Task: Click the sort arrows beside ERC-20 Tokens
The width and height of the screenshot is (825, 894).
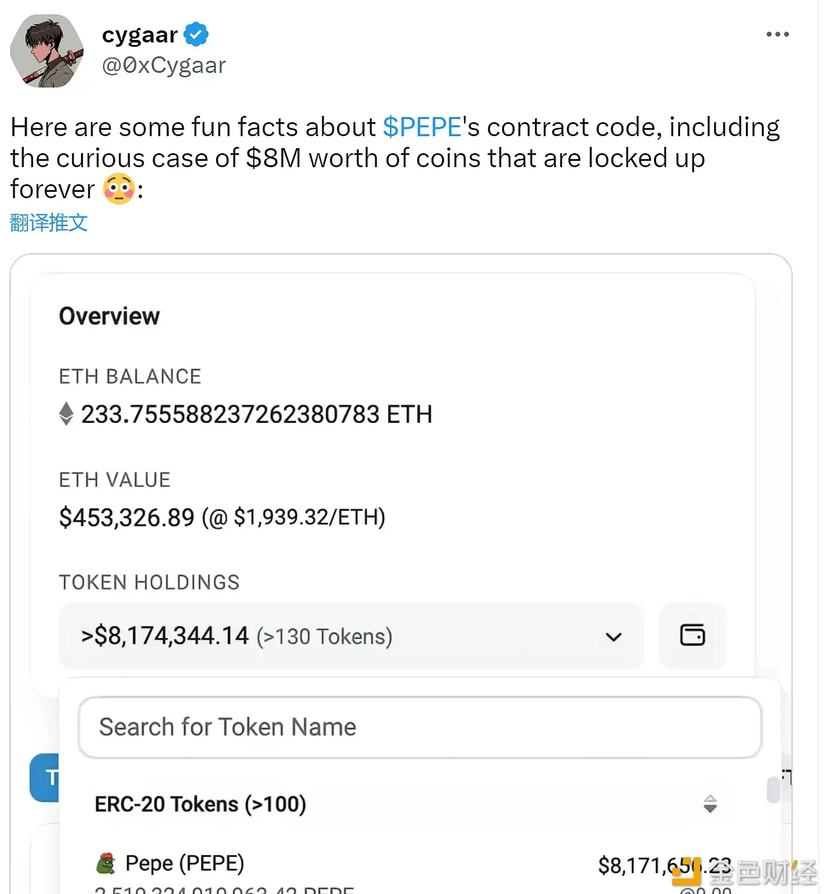Action: [x=710, y=805]
